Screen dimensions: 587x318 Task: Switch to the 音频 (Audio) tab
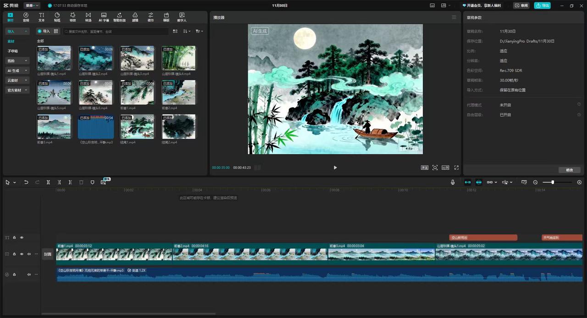pos(26,17)
